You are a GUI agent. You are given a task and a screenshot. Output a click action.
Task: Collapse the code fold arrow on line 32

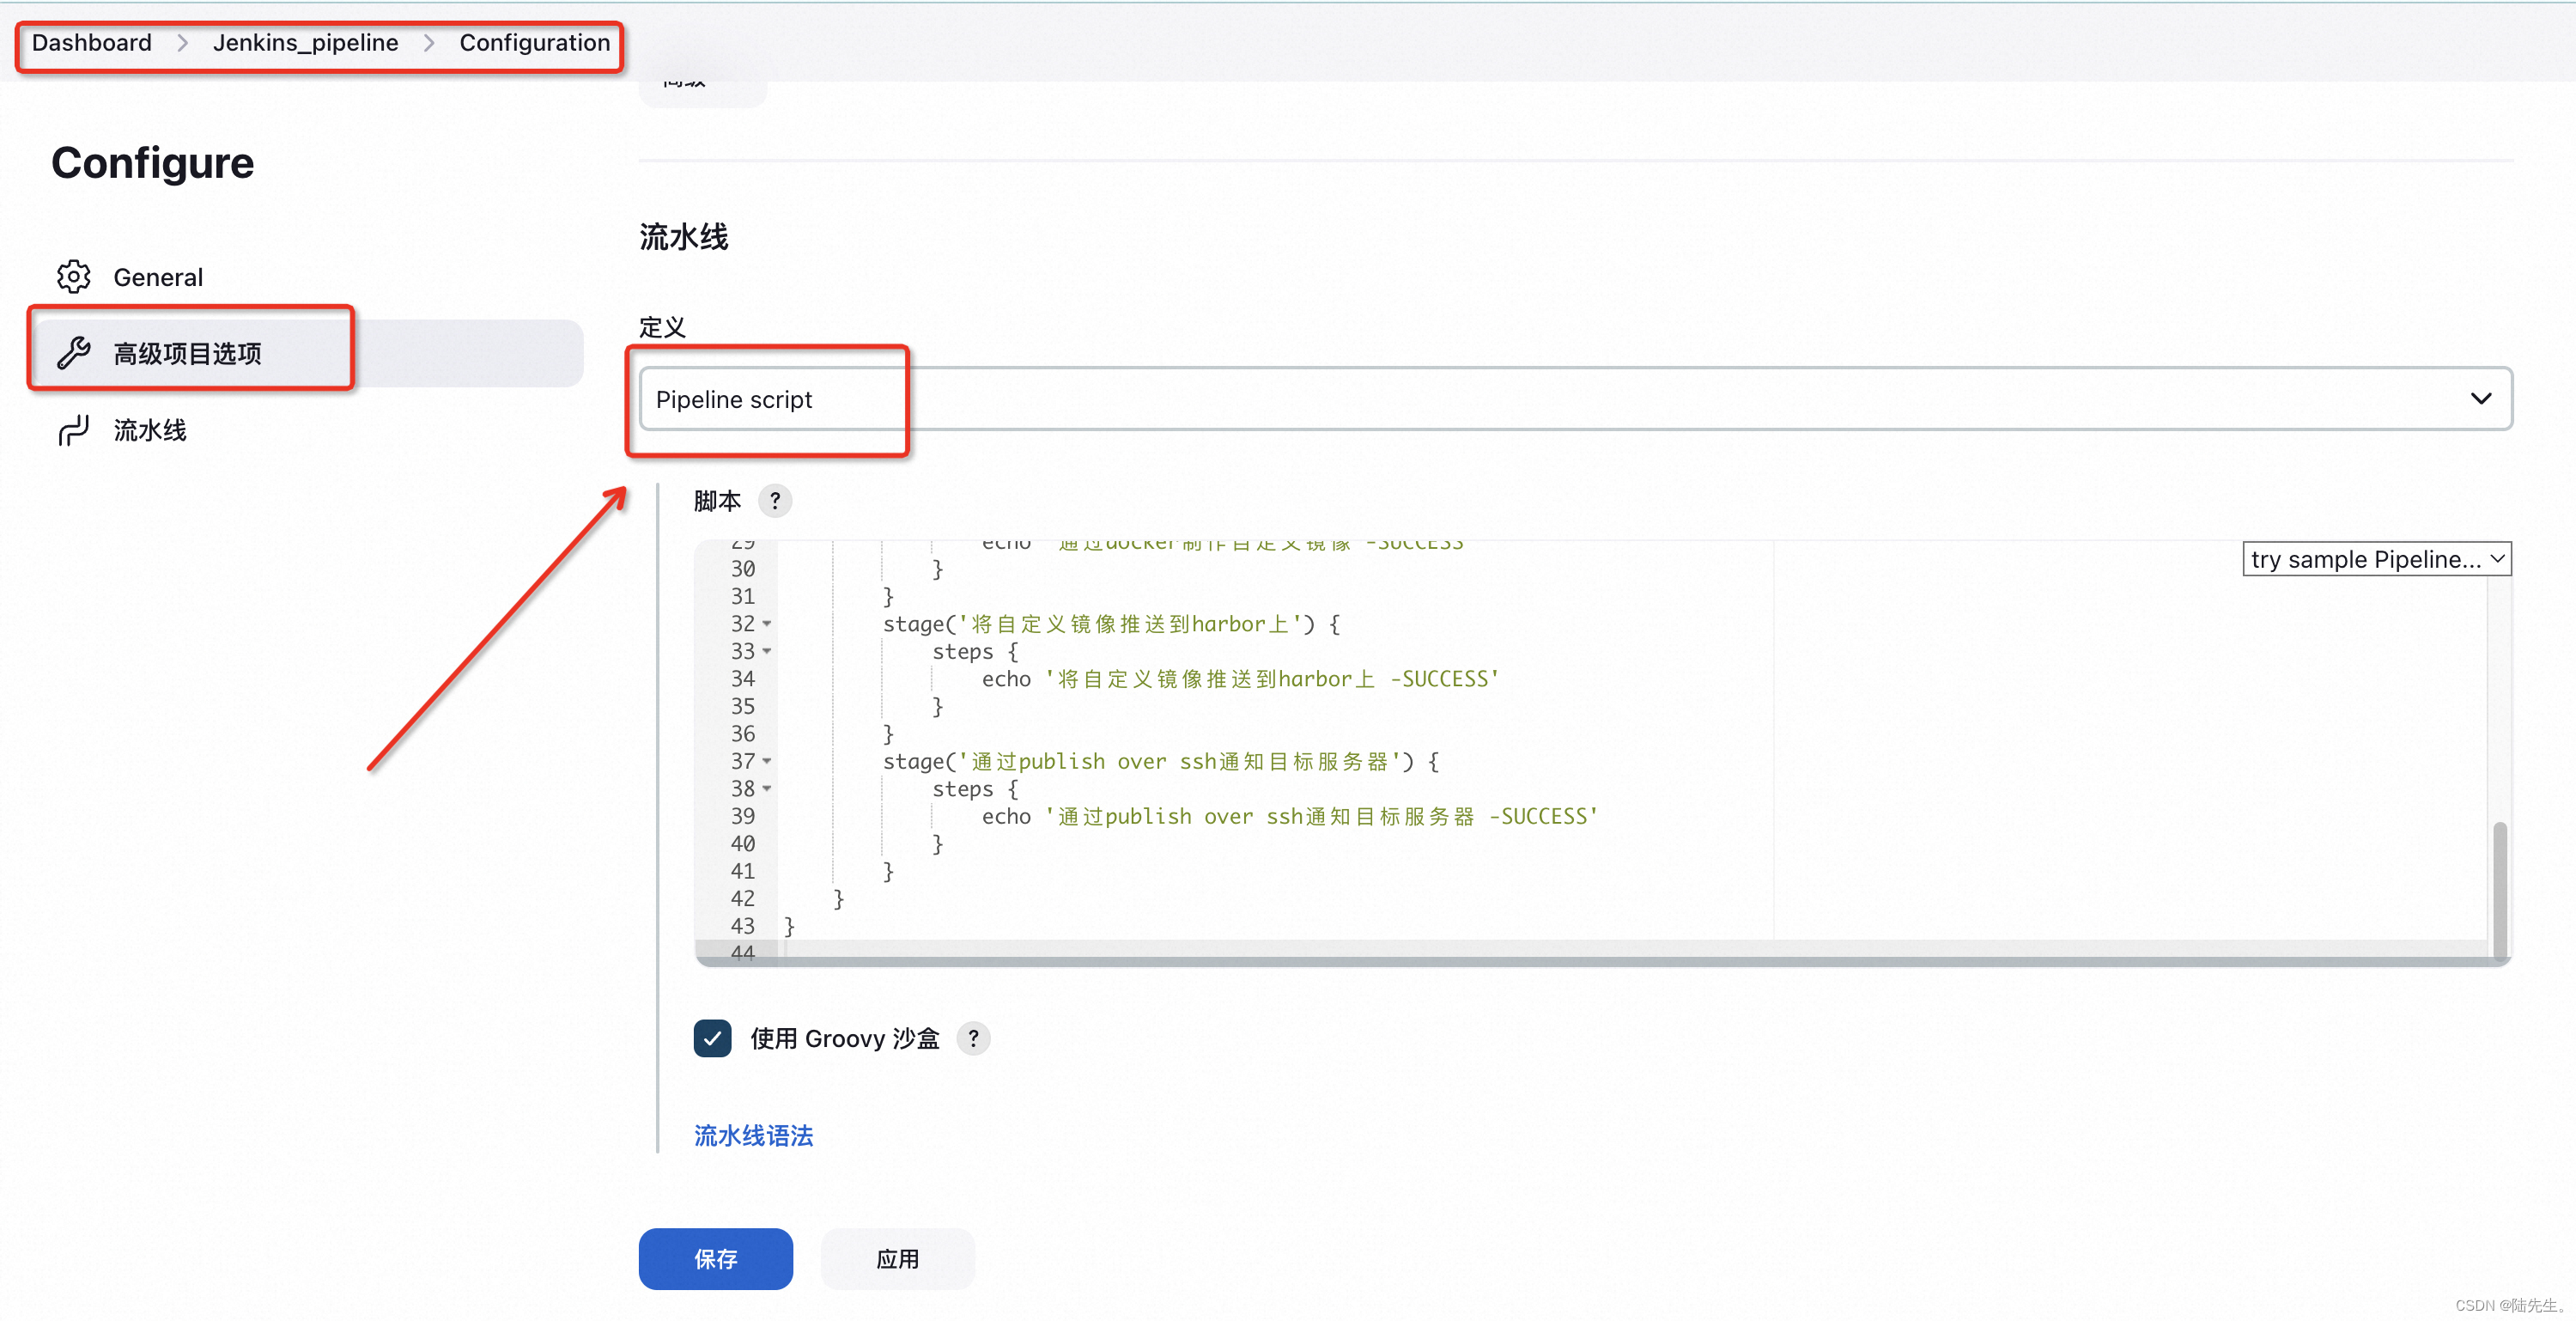click(x=767, y=623)
